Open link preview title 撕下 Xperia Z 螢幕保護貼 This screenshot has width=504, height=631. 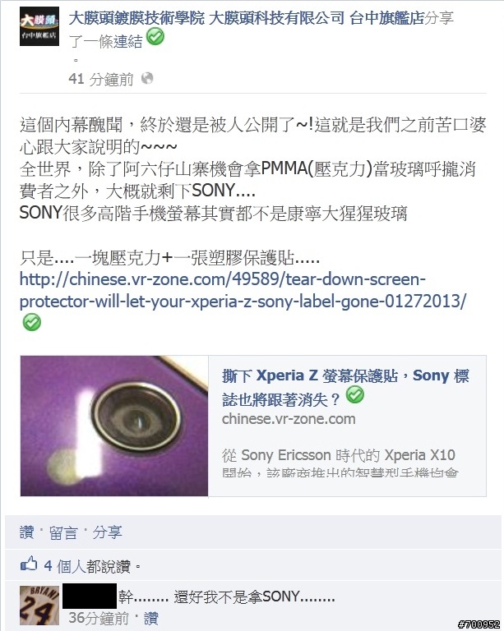point(345,387)
